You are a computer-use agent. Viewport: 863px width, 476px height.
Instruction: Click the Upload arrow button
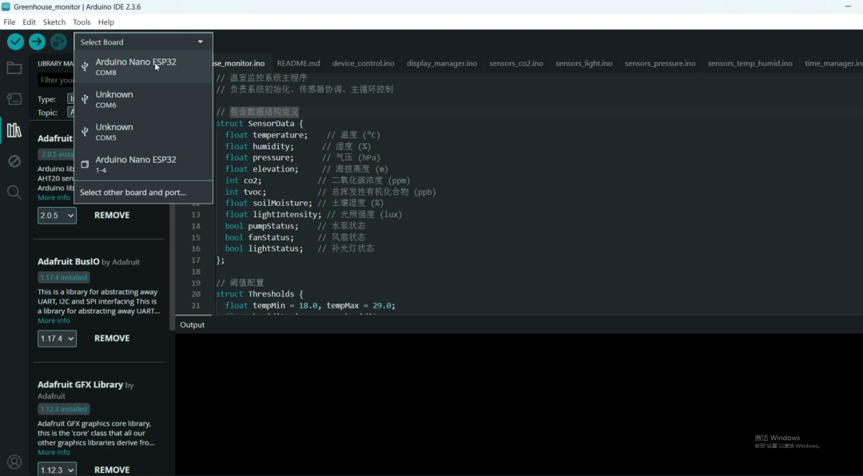click(37, 42)
